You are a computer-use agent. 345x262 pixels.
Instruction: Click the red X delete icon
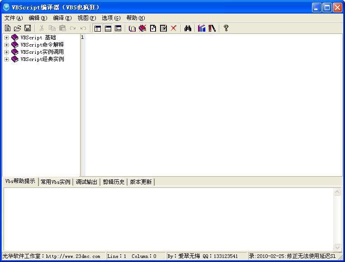pos(174,28)
